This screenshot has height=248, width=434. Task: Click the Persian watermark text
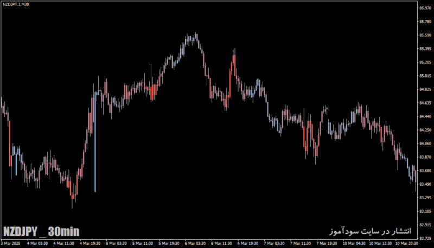371,231
